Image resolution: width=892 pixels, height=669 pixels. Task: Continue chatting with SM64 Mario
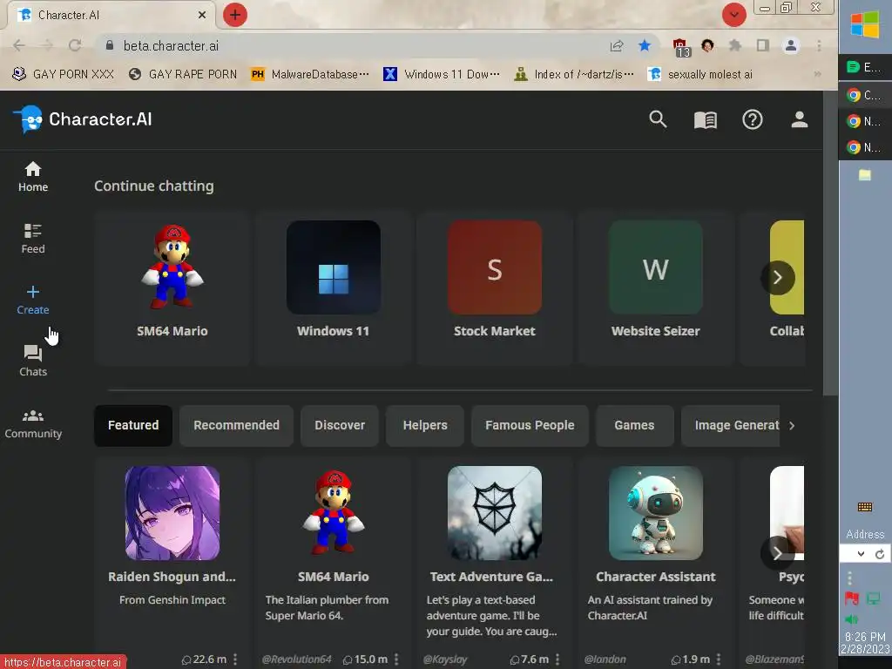pos(172,287)
